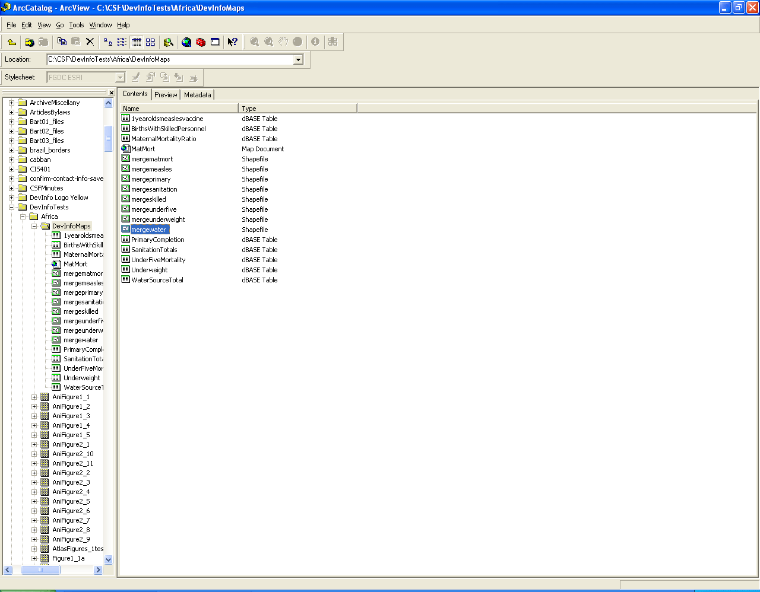Click the Up One Level toolbar icon

[12, 42]
